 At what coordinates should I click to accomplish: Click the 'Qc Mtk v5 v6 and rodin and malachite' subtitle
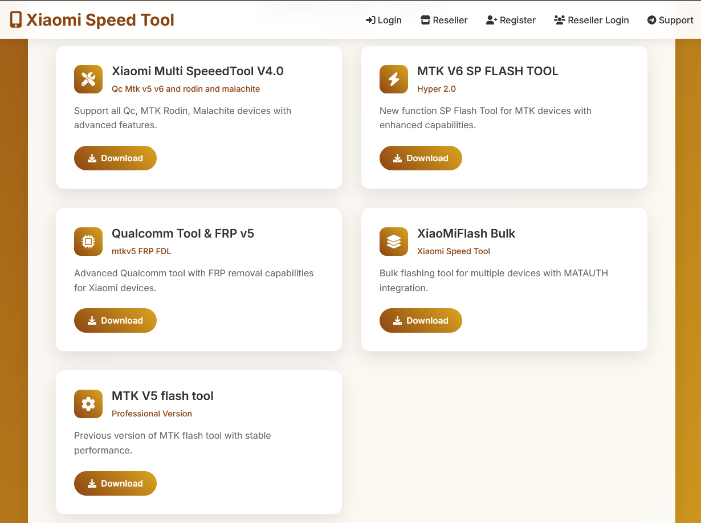coord(186,89)
